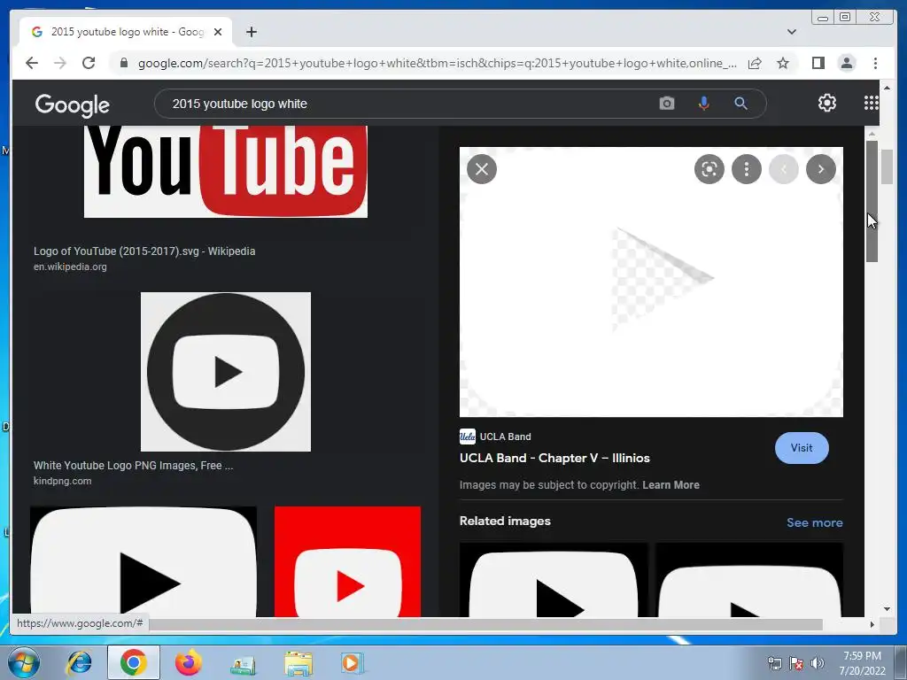Viewport: 907px width, 680px height.
Task: Expand the tab search dropdown arrow
Action: [x=792, y=32]
